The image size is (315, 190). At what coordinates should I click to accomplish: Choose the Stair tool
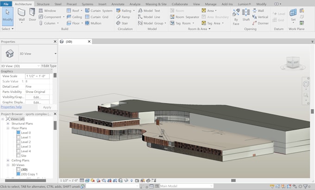click(122, 23)
